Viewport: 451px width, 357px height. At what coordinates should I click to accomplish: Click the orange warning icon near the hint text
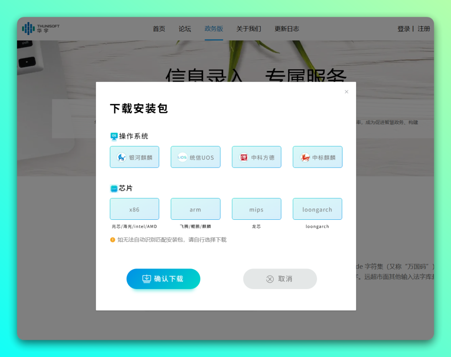[113, 240]
